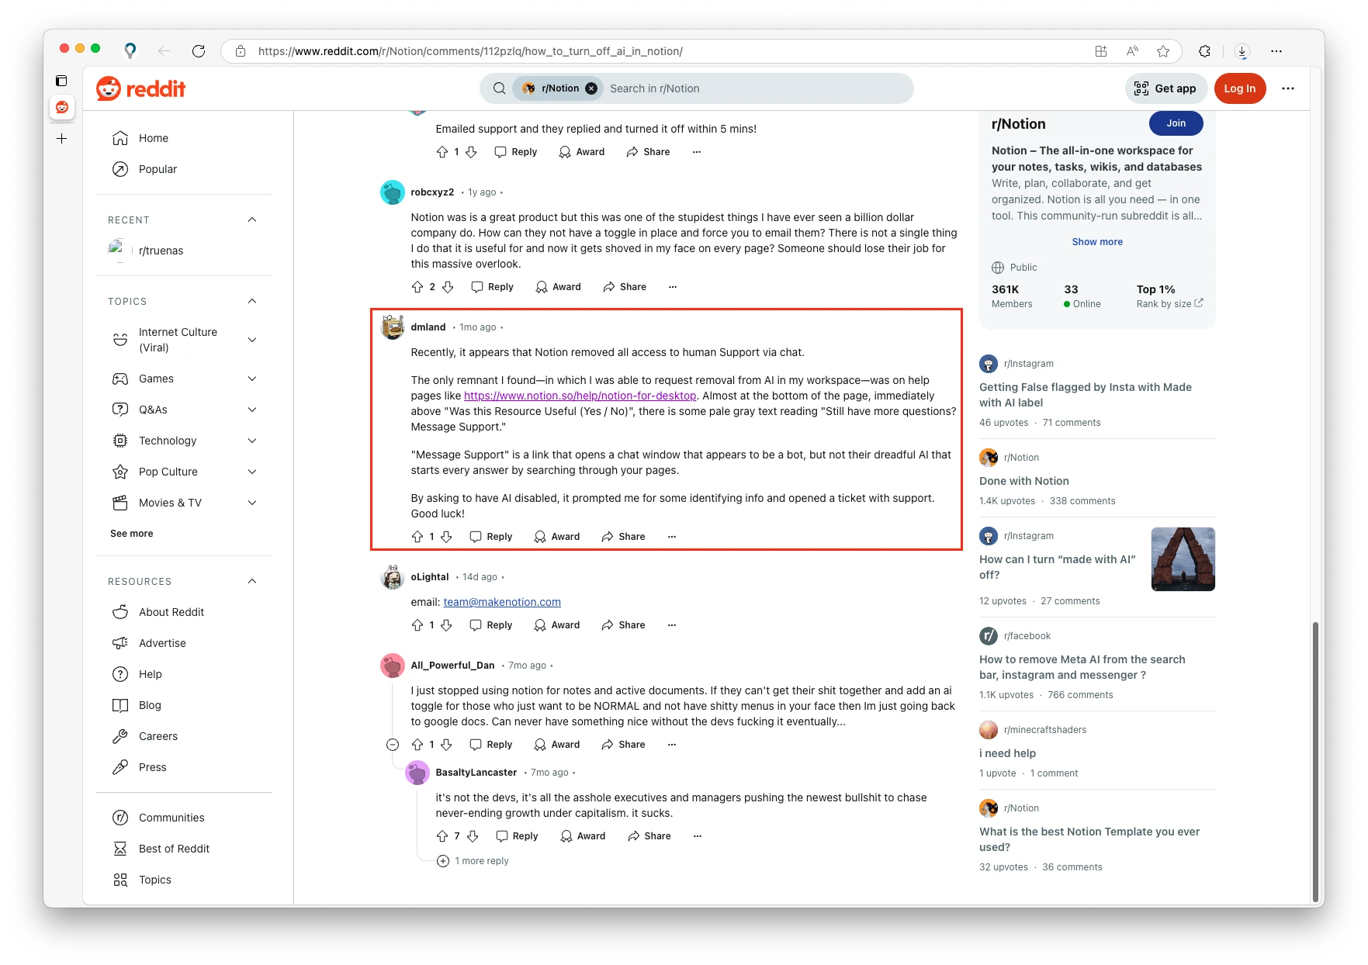Image resolution: width=1368 pixels, height=965 pixels.
Task: Open Reply on oLightal's comment
Action: pos(490,624)
